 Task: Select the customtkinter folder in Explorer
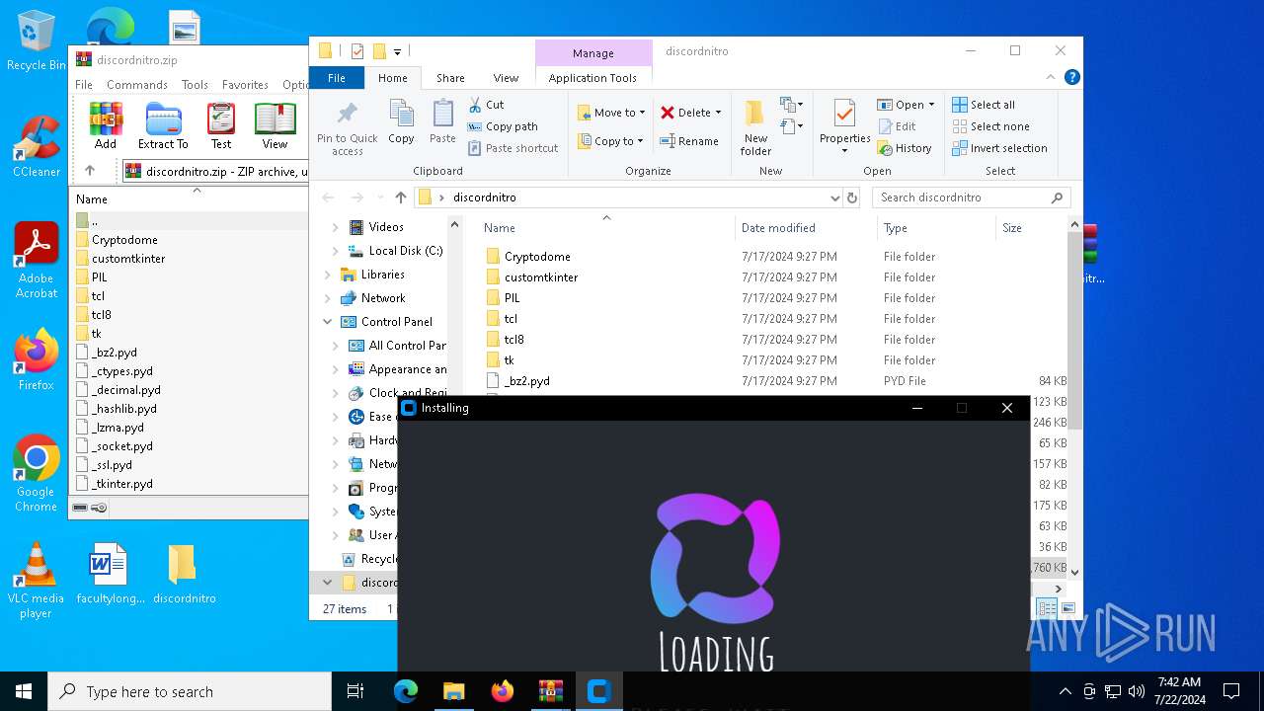click(541, 277)
